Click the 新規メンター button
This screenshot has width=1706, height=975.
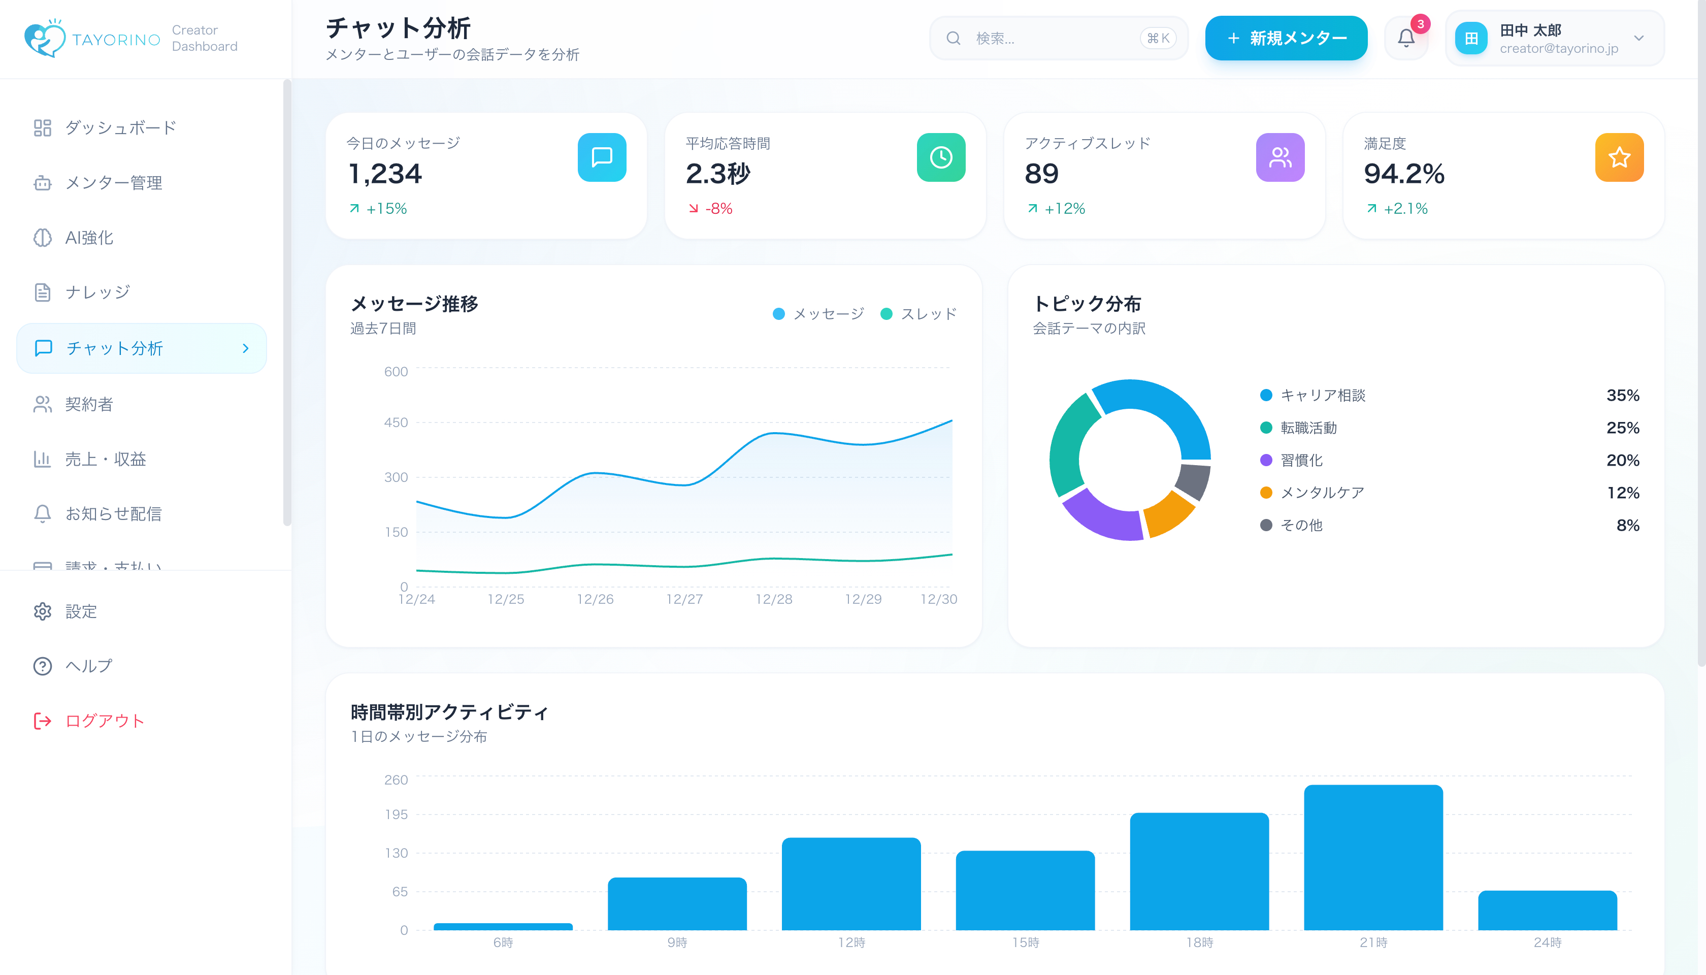1285,38
